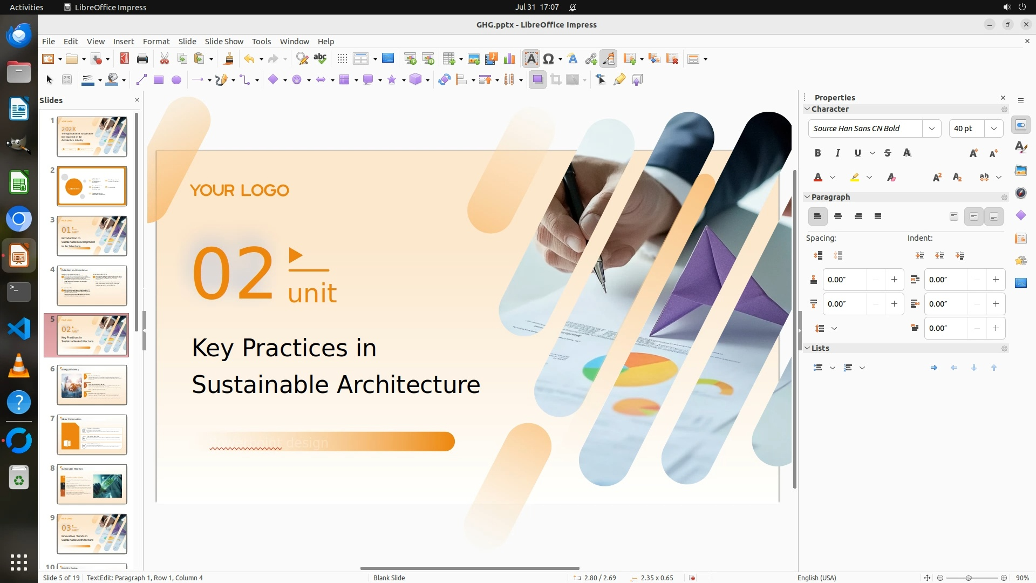
Task: Select slide 7 thumbnail
Action: pos(92,435)
